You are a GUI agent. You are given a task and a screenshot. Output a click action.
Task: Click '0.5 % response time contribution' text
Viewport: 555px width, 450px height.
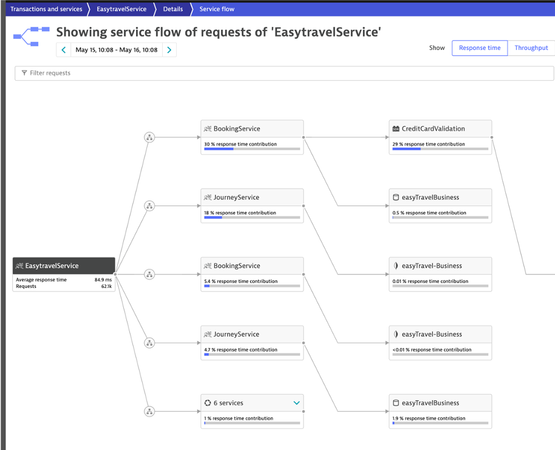(429, 213)
